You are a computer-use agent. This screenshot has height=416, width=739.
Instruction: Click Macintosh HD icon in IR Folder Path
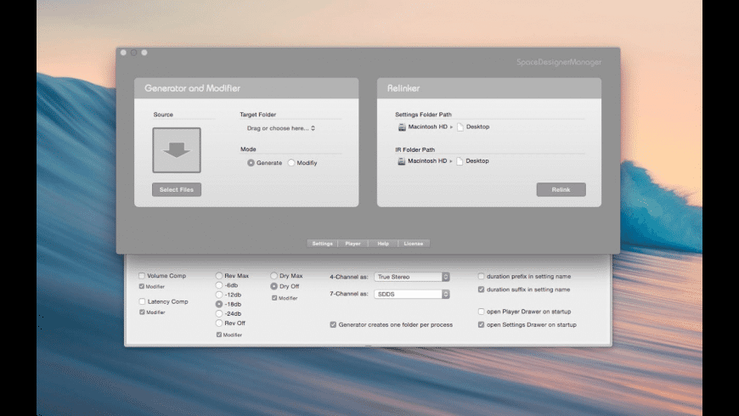[x=402, y=161]
